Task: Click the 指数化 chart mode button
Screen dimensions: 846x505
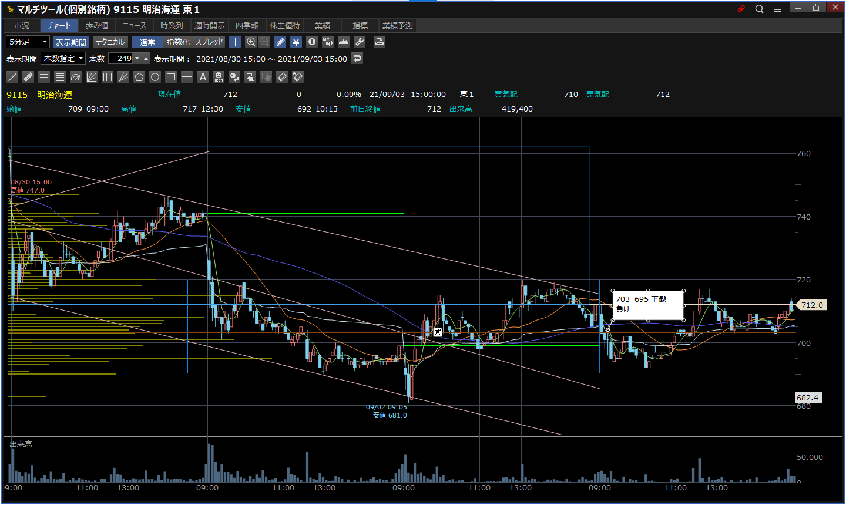Action: (x=178, y=42)
